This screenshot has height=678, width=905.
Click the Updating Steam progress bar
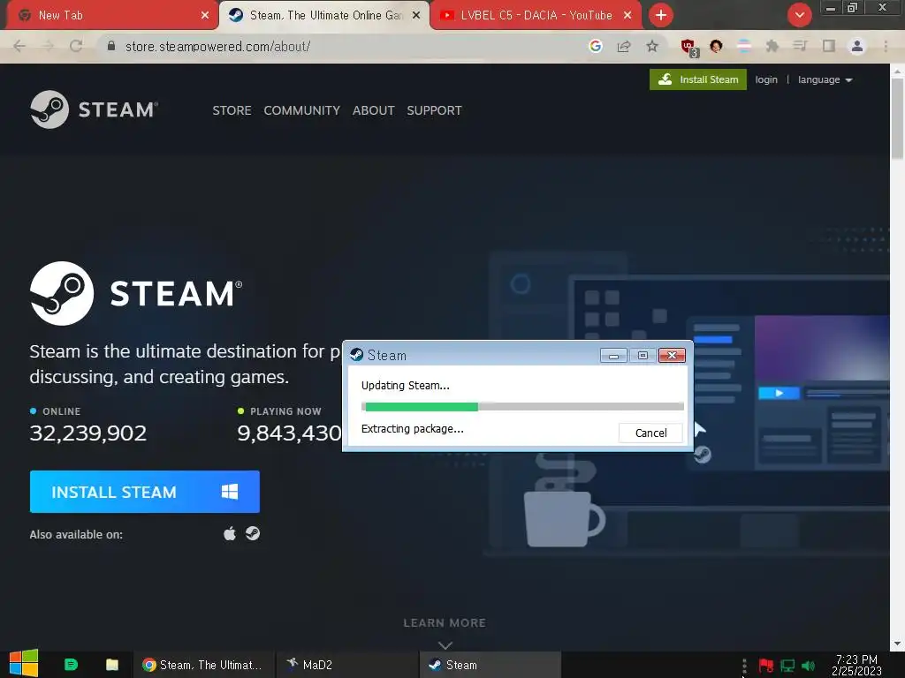click(522, 407)
